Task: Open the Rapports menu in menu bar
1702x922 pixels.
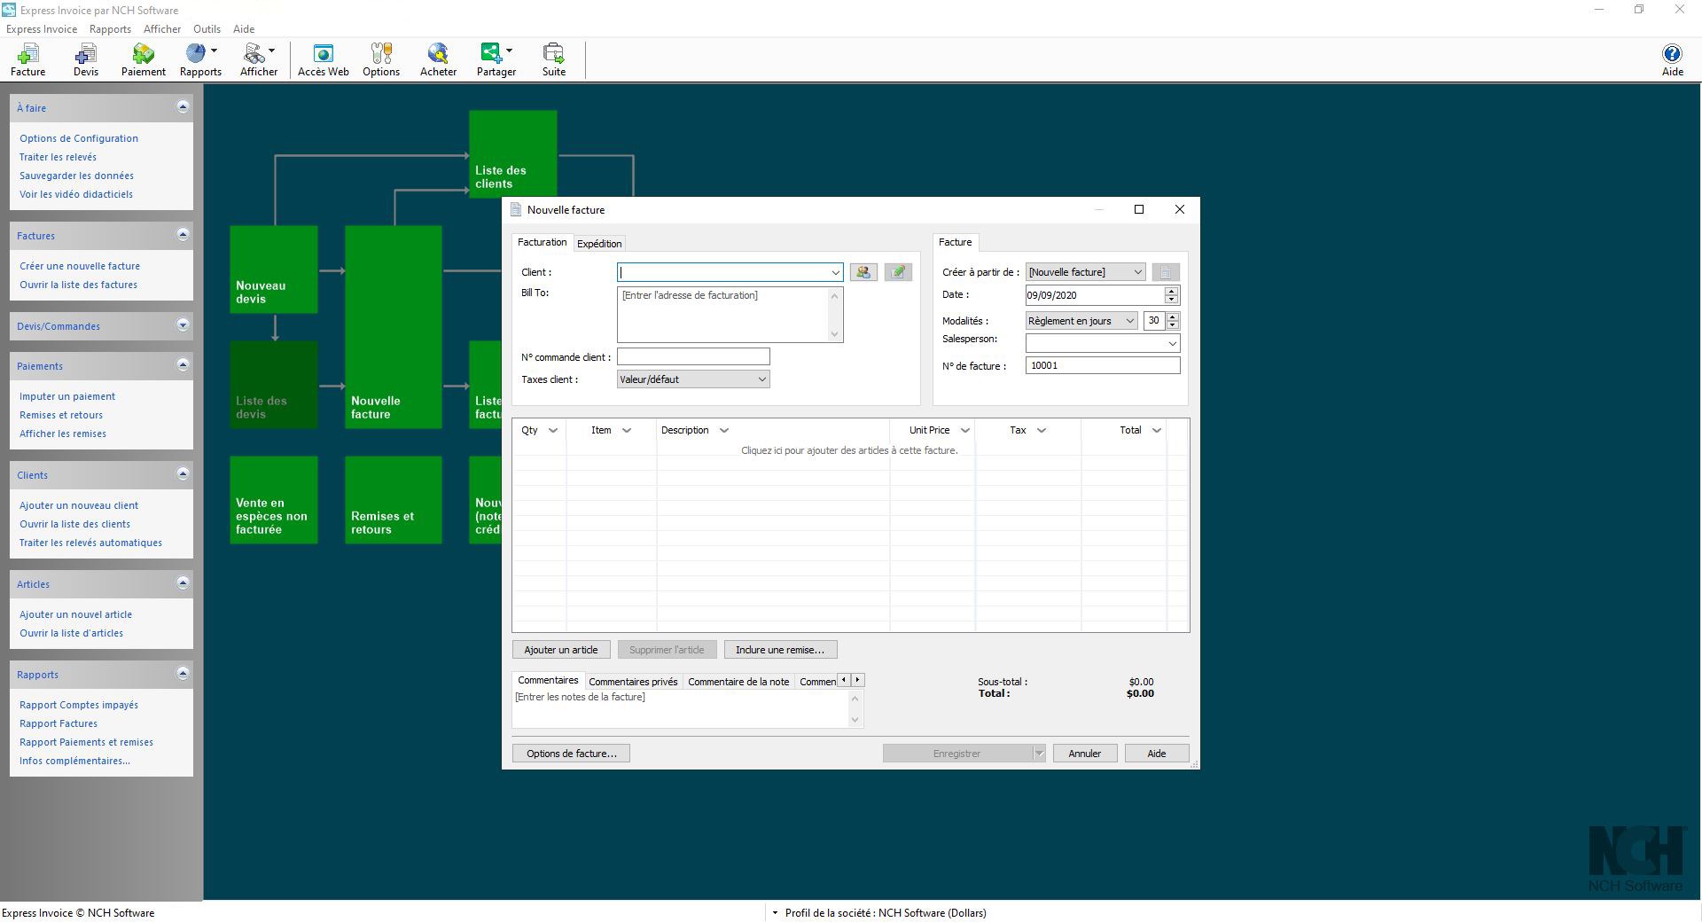Action: point(110,29)
